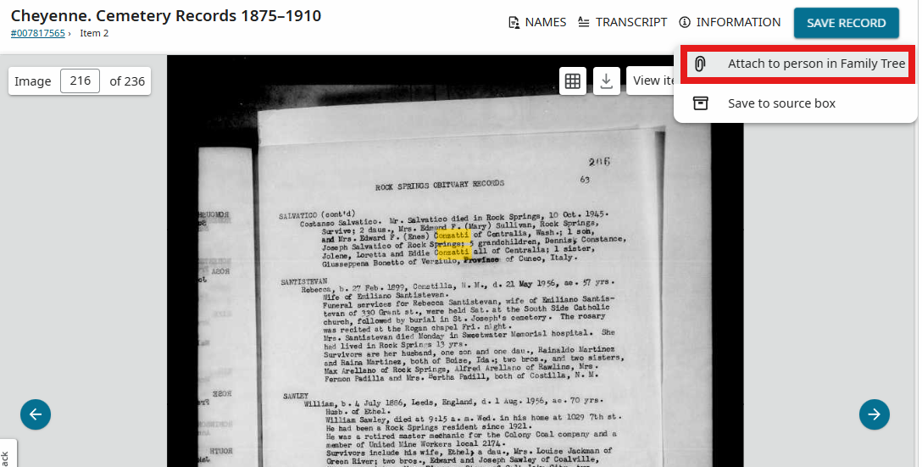
Task: Click the paperclip attach icon
Action: coord(700,64)
